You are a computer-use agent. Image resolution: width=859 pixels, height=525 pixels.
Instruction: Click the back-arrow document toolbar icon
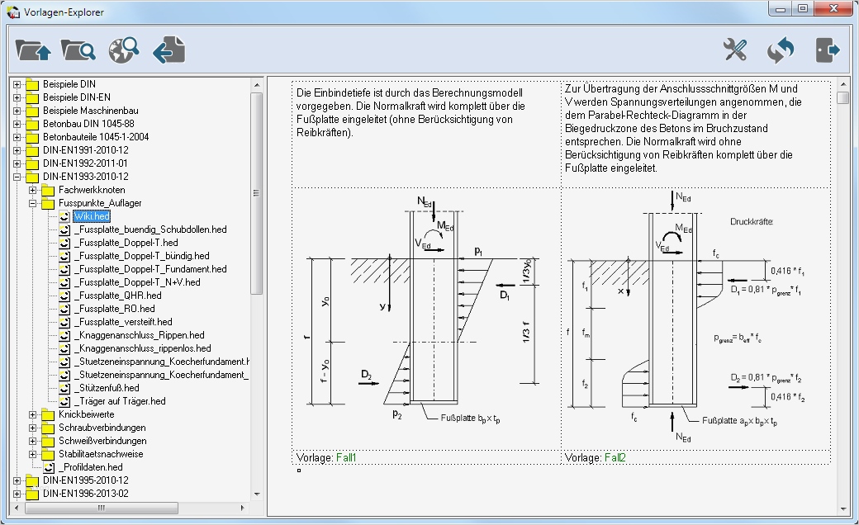[x=169, y=50]
